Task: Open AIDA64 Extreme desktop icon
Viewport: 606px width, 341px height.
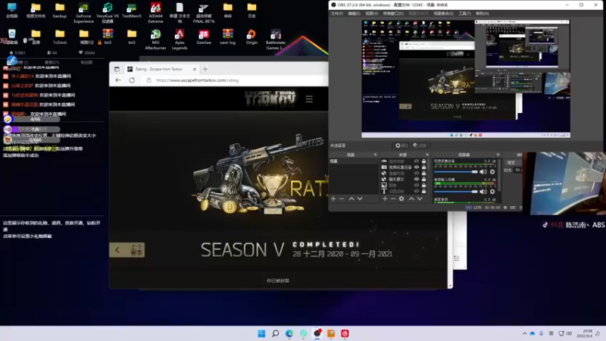Action: [155, 12]
